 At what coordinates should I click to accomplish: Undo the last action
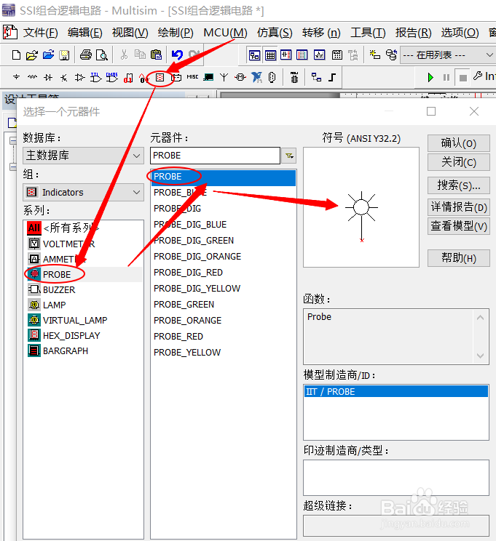[x=177, y=55]
